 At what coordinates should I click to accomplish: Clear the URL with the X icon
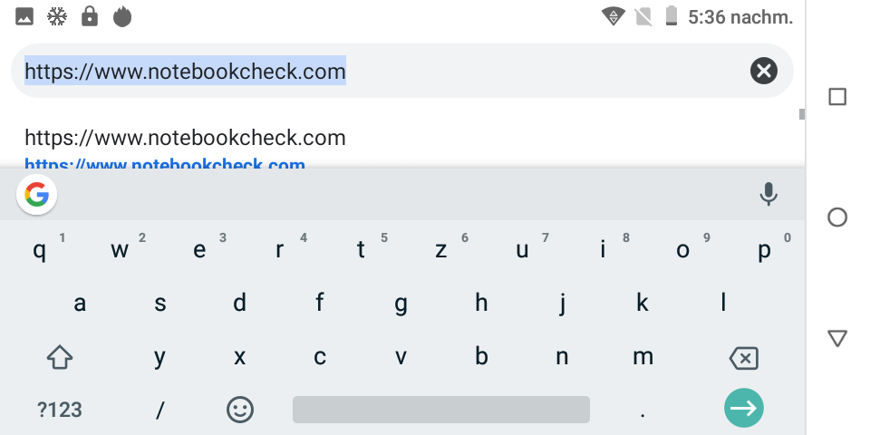[x=763, y=71]
